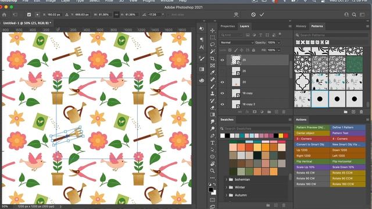
Task: Toggle the reference point checkbox
Action: [x=29, y=15]
